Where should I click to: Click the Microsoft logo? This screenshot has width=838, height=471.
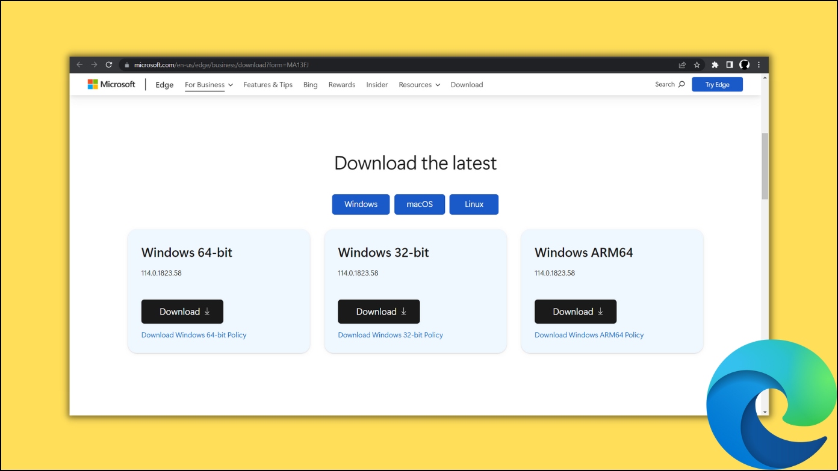pyautogui.click(x=111, y=84)
